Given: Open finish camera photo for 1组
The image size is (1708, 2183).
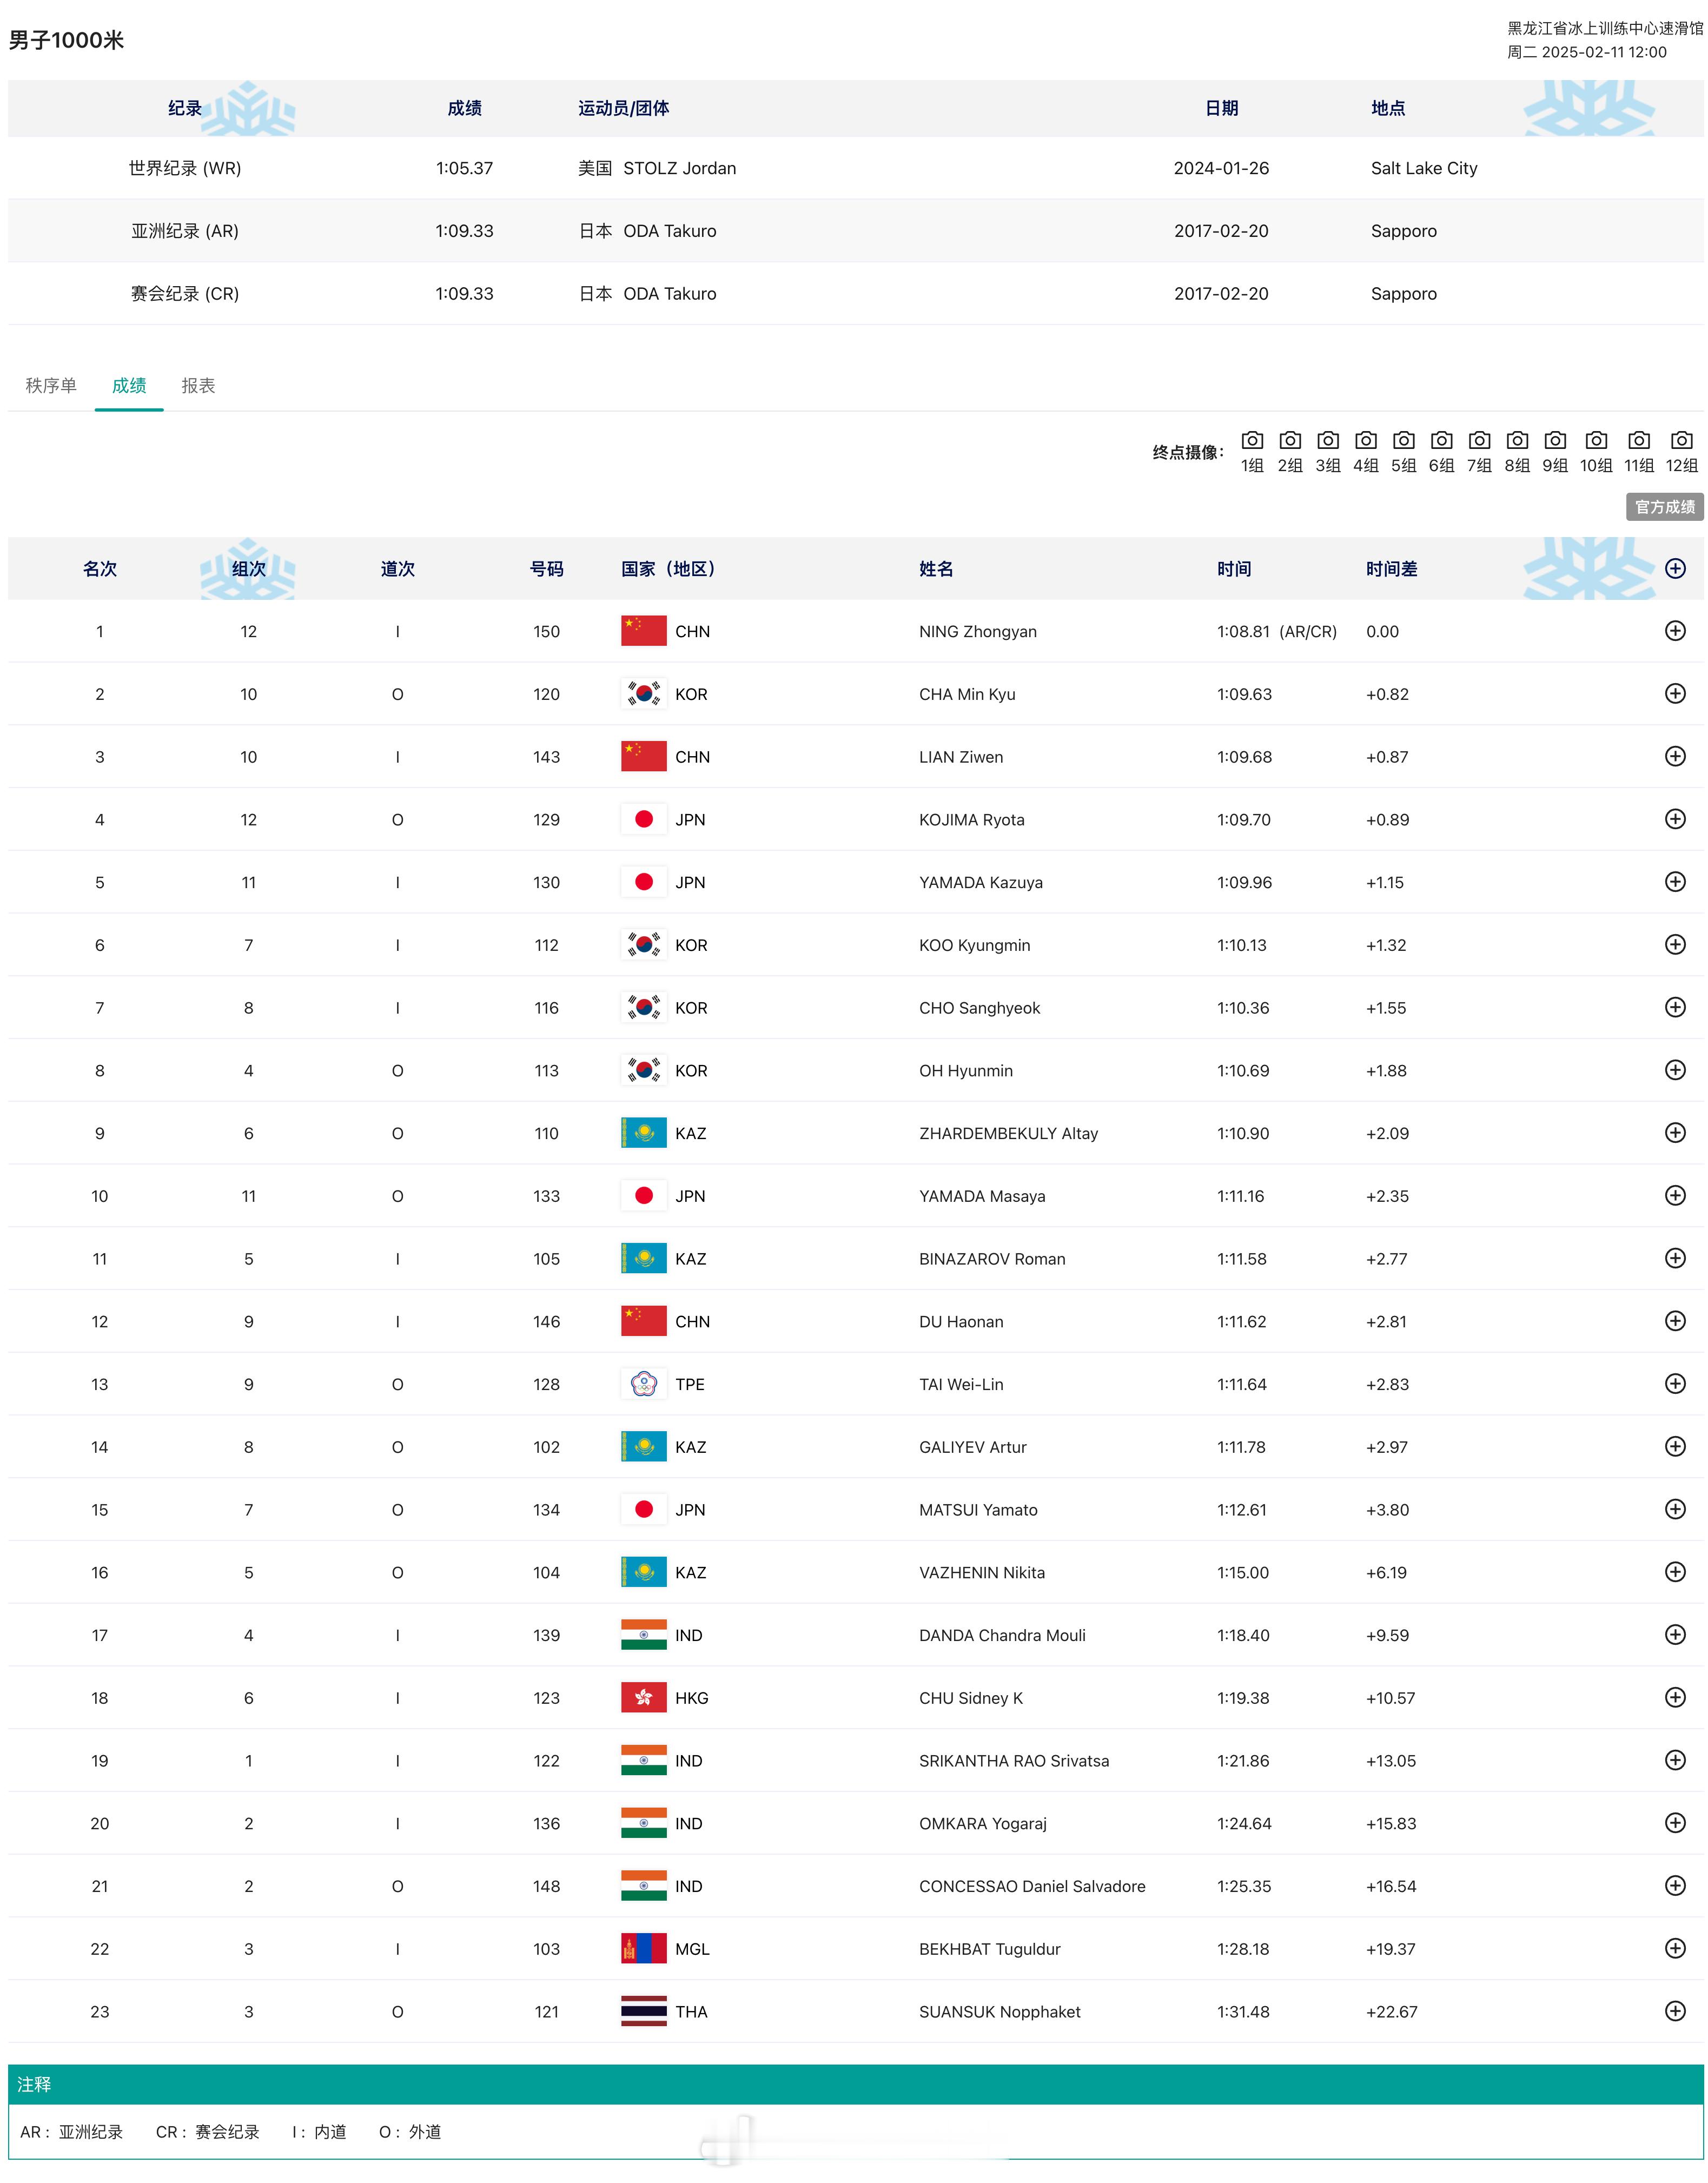Looking at the screenshot, I should click(x=1252, y=451).
